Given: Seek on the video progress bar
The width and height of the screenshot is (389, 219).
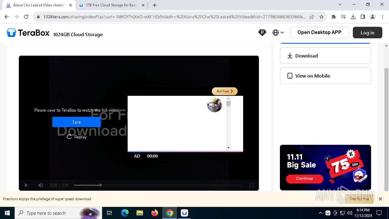Looking at the screenshot, I should tap(157, 185).
